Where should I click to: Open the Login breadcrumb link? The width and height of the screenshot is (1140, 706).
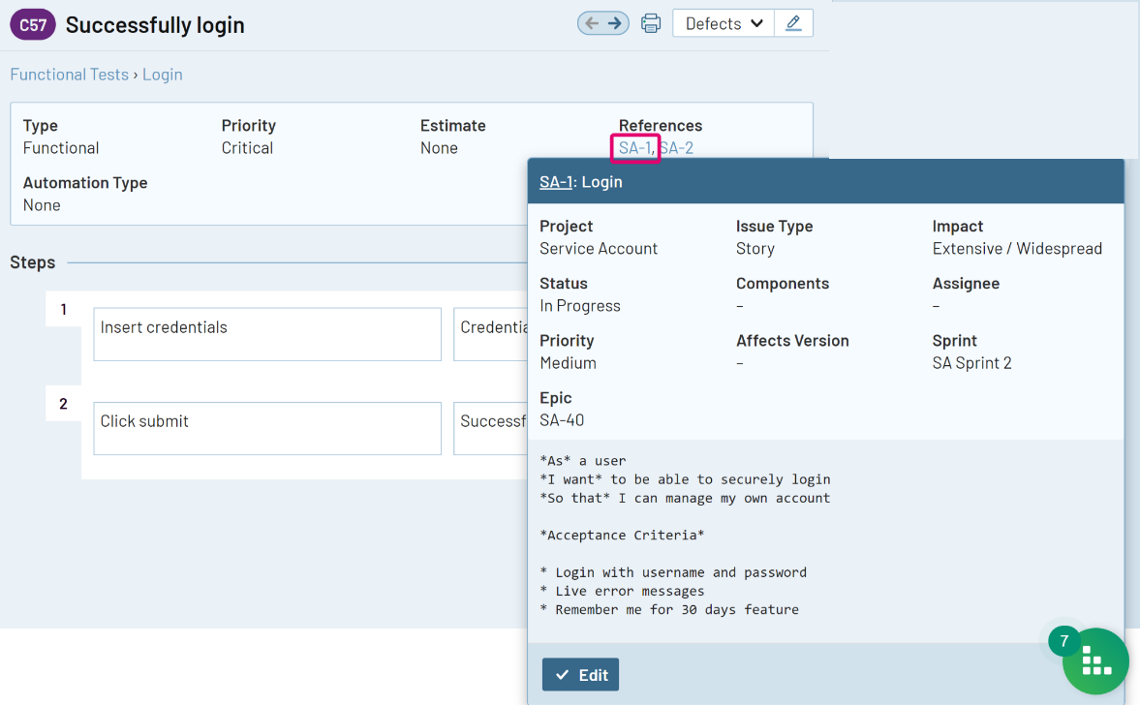click(x=163, y=75)
